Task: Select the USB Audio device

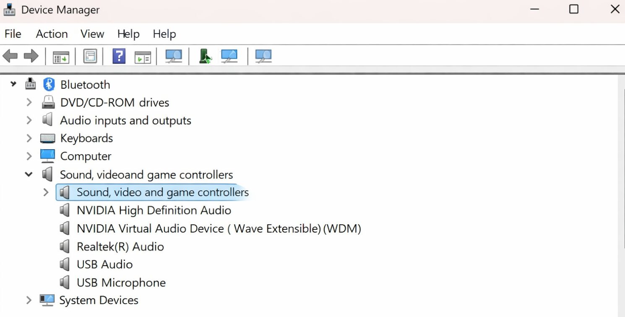Action: (x=104, y=265)
